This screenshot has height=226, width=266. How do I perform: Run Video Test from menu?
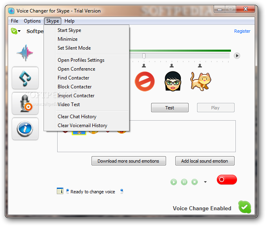[86, 105]
